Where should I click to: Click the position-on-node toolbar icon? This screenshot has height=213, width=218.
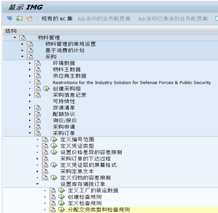(19, 18)
